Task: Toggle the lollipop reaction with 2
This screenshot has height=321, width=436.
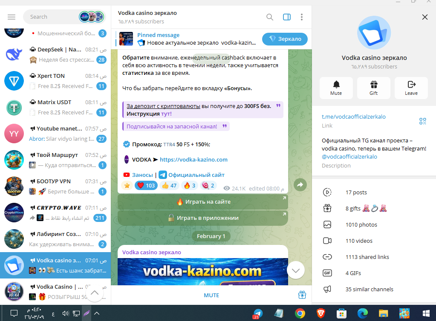Action: 208,185
